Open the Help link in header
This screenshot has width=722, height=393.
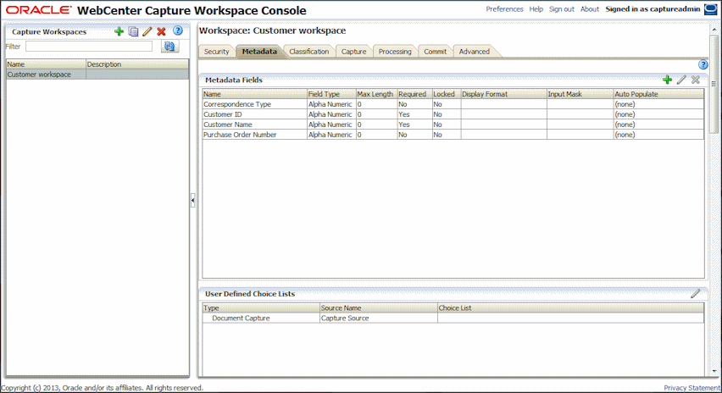(536, 9)
